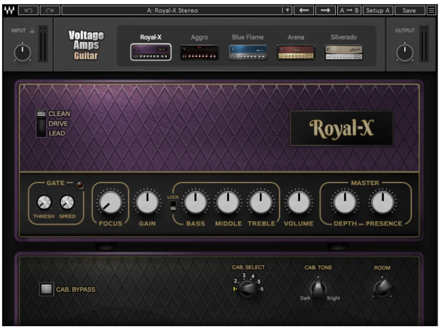440x330 pixels.
Task: Select the Silverado amp
Action: pos(344,52)
